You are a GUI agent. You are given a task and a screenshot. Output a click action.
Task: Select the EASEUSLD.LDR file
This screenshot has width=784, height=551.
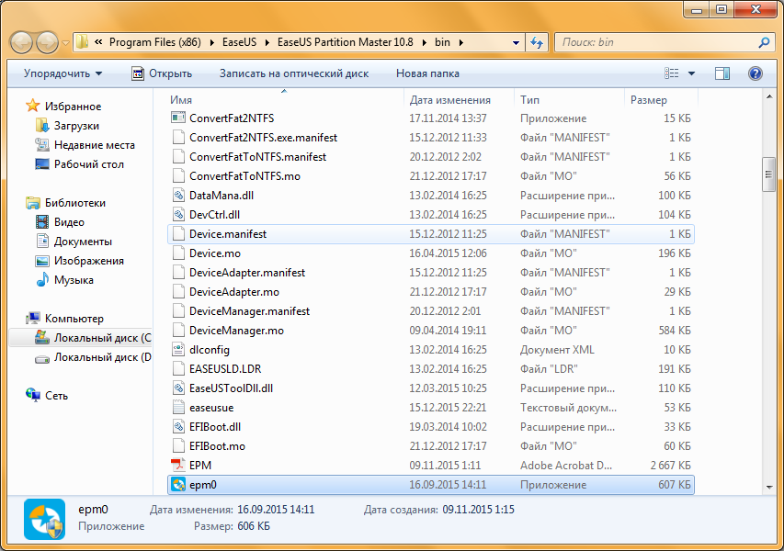tap(431, 369)
